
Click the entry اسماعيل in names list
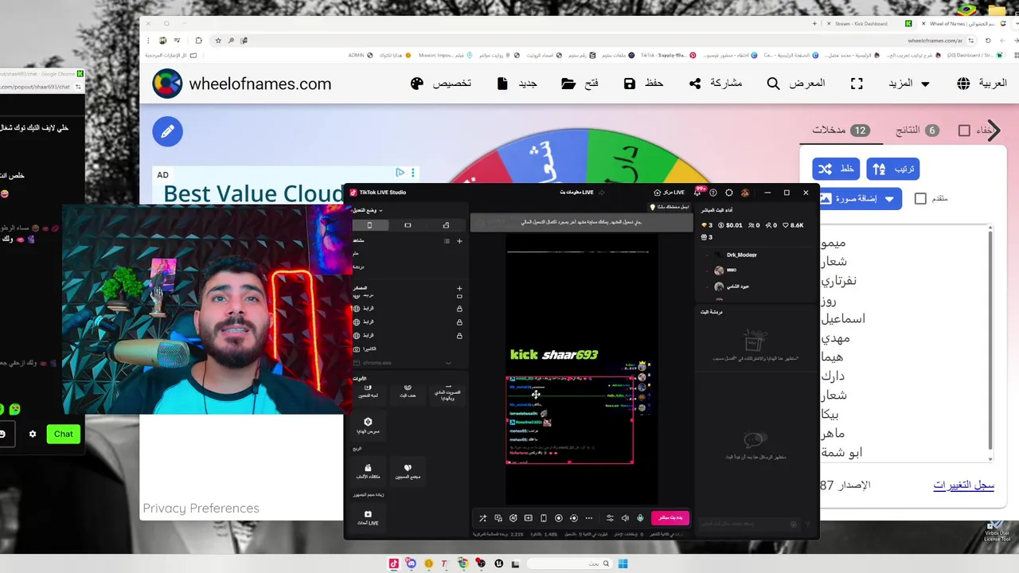coord(842,318)
